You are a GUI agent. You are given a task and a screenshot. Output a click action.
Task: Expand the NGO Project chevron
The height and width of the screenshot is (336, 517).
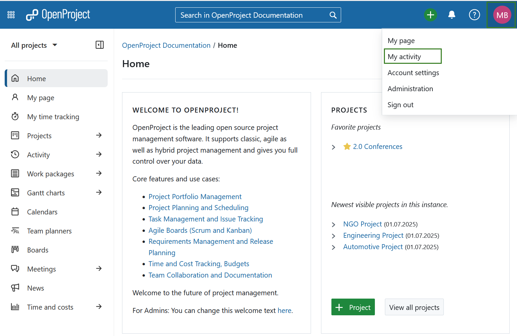click(333, 224)
